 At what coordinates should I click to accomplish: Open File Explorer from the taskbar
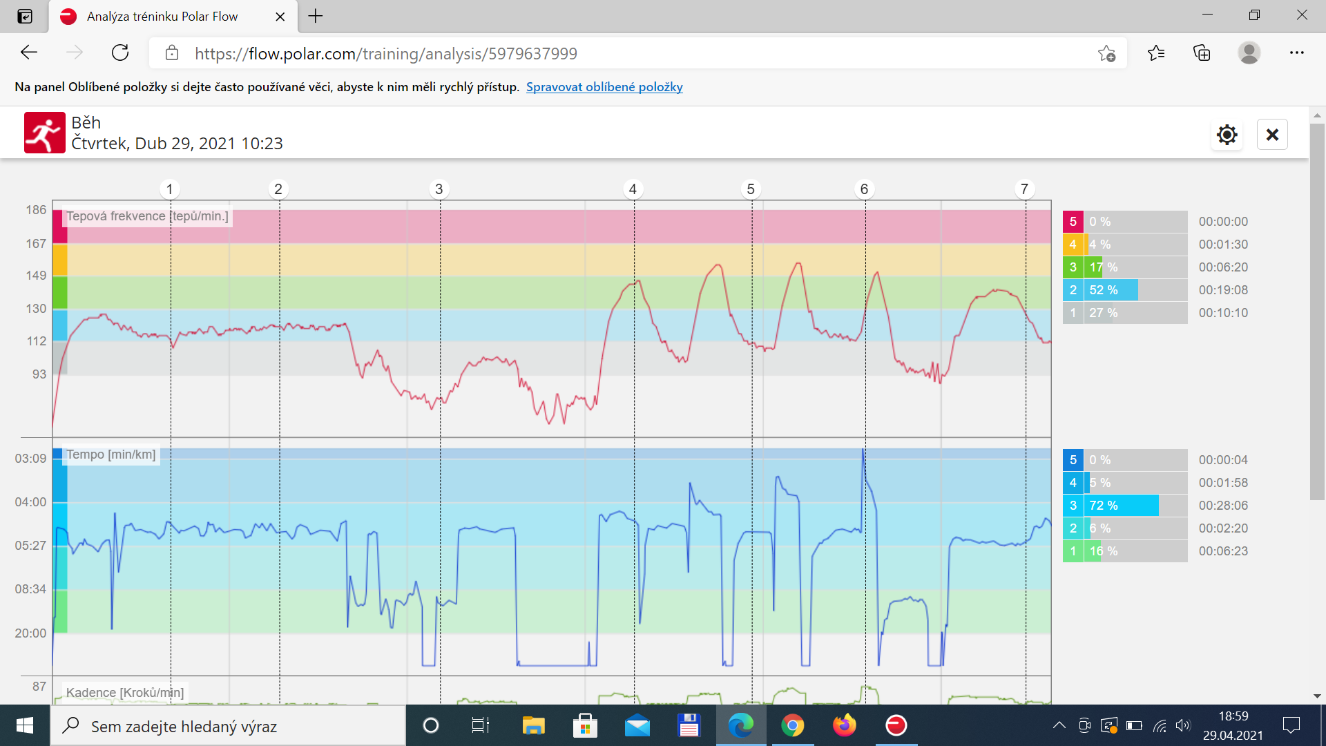533,725
